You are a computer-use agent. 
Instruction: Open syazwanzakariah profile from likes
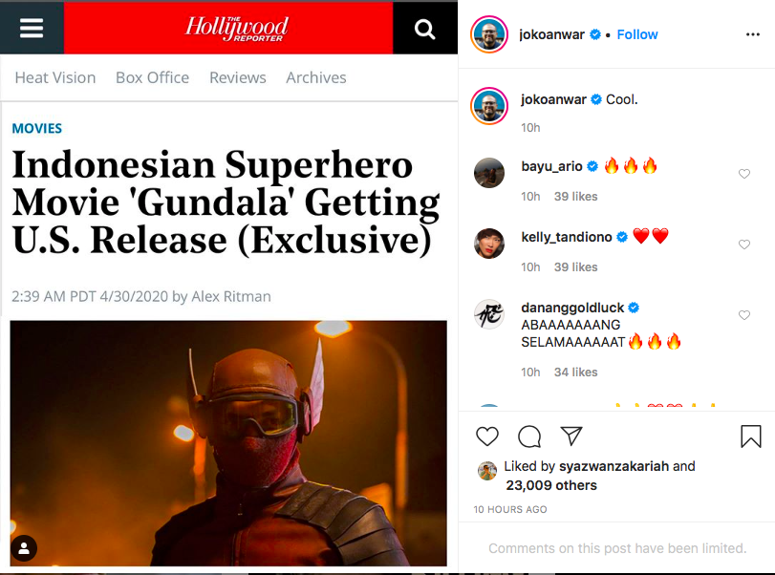(x=614, y=466)
